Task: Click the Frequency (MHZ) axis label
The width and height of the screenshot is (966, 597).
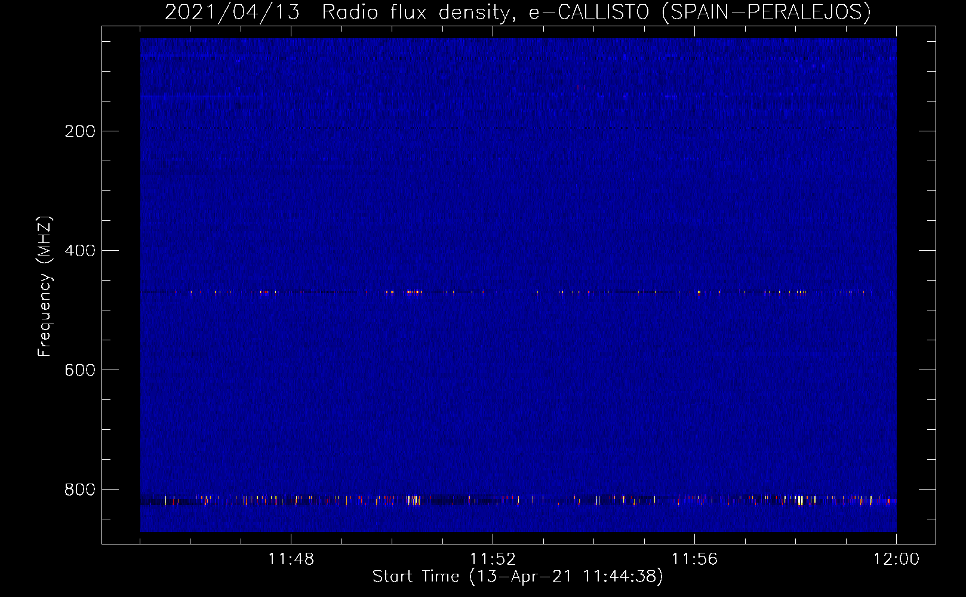Action: point(45,287)
